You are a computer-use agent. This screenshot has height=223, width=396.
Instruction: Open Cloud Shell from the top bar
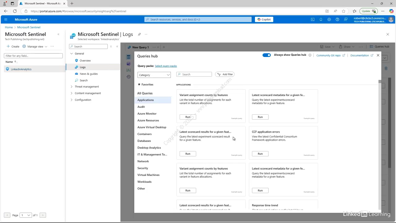pyautogui.click(x=312, y=20)
